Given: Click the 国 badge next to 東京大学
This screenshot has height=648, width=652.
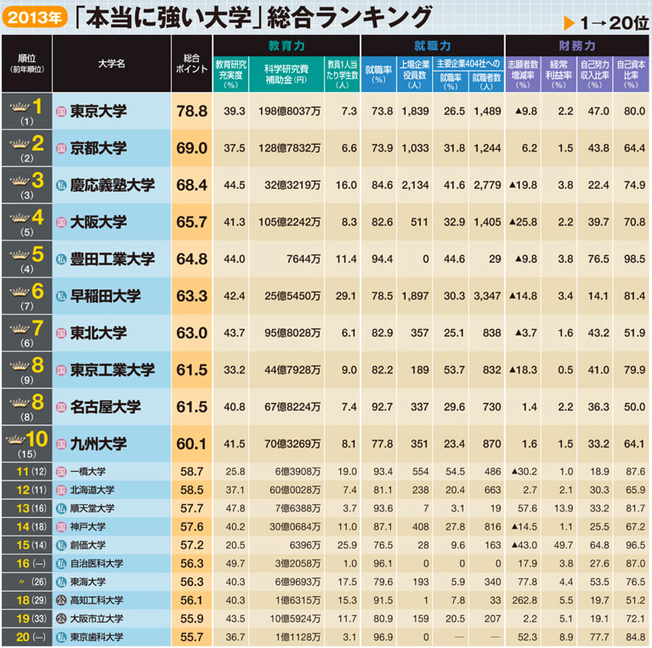Looking at the screenshot, I should [x=61, y=111].
